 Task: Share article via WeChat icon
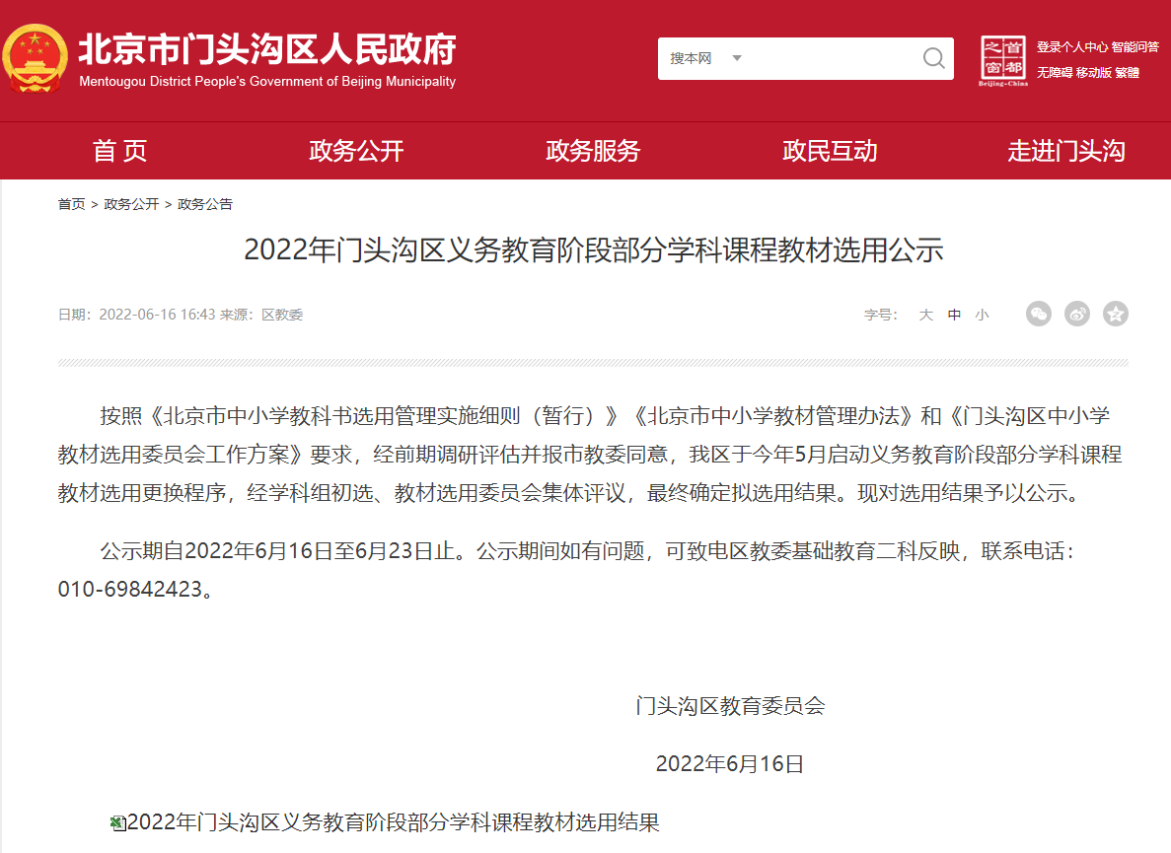(1039, 315)
